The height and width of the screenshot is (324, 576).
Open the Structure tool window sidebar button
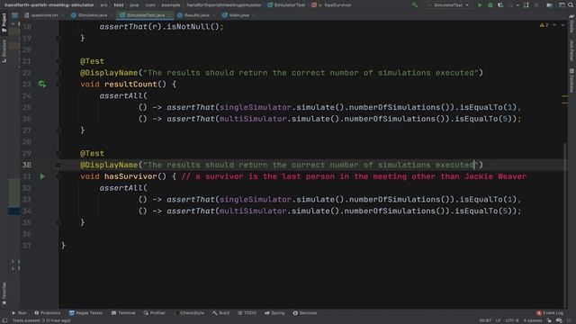(4, 51)
